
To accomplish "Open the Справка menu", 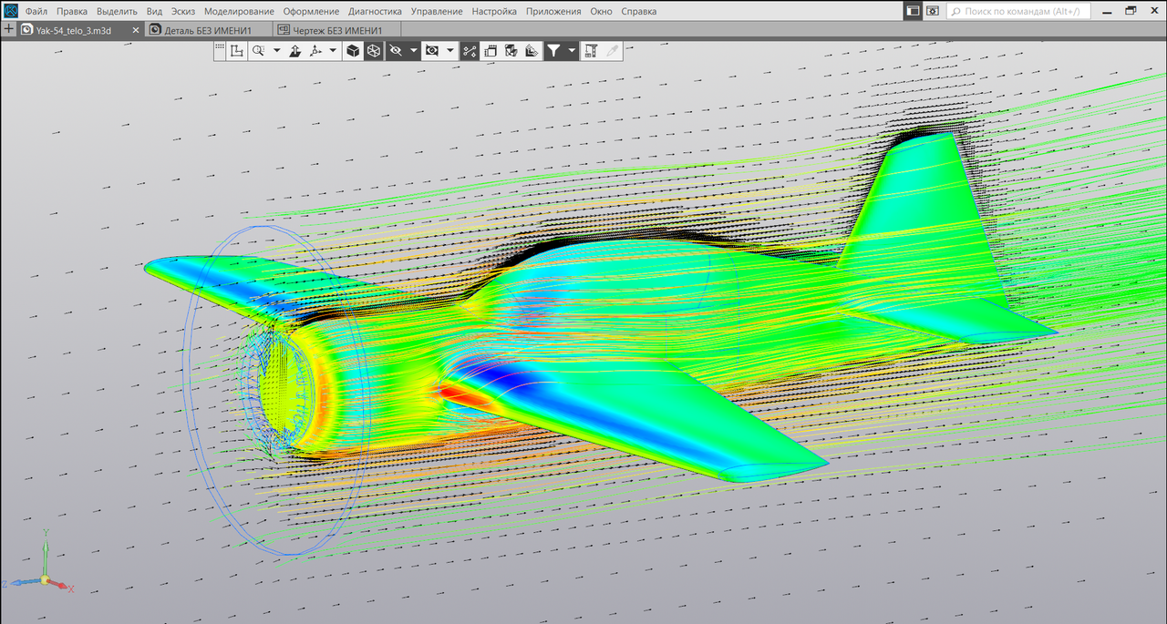I will (638, 12).
